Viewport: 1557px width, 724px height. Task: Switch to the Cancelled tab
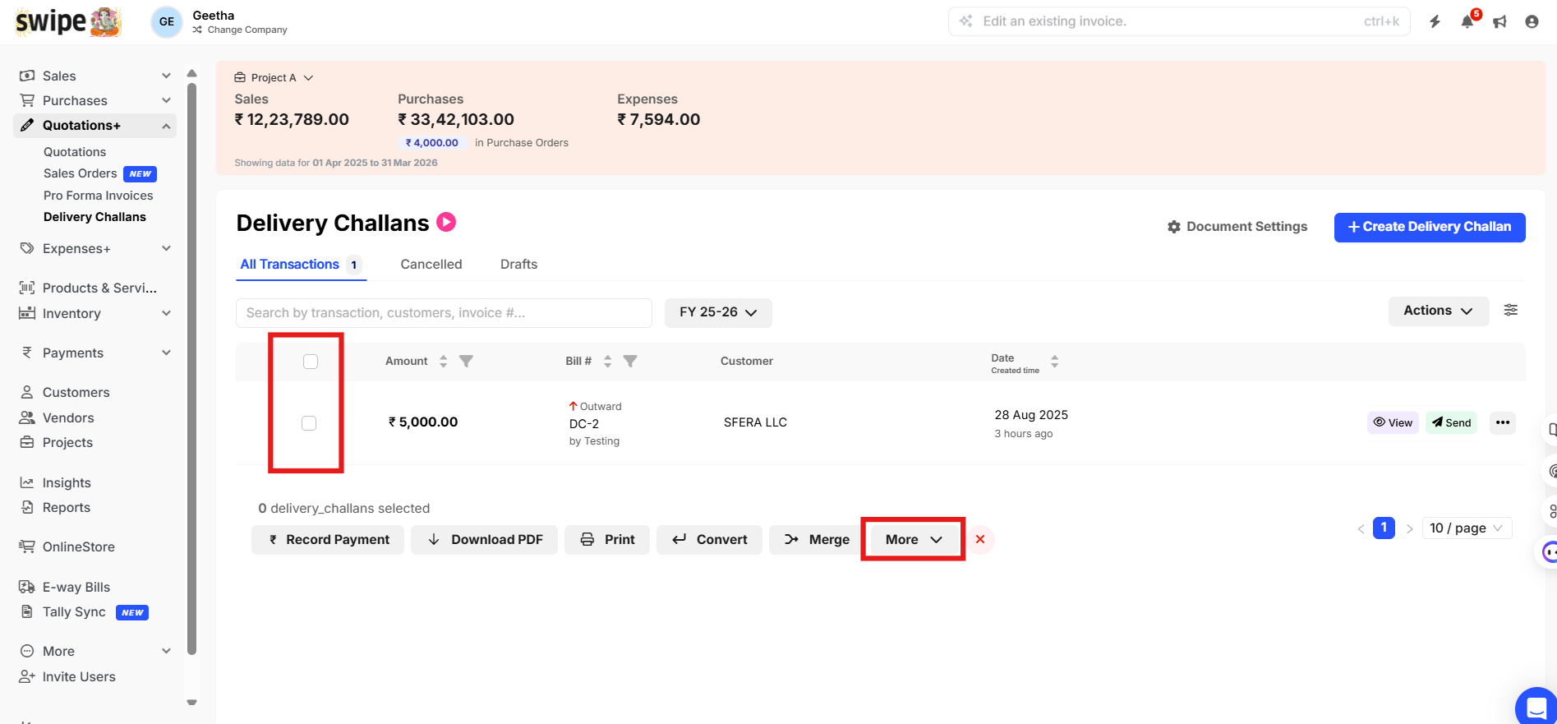point(431,264)
